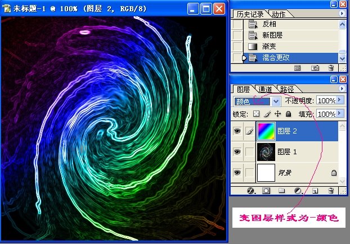This screenshot has height=244, width=350.
Task: Toggle history brush source box beside 反相
Action: tap(237, 24)
